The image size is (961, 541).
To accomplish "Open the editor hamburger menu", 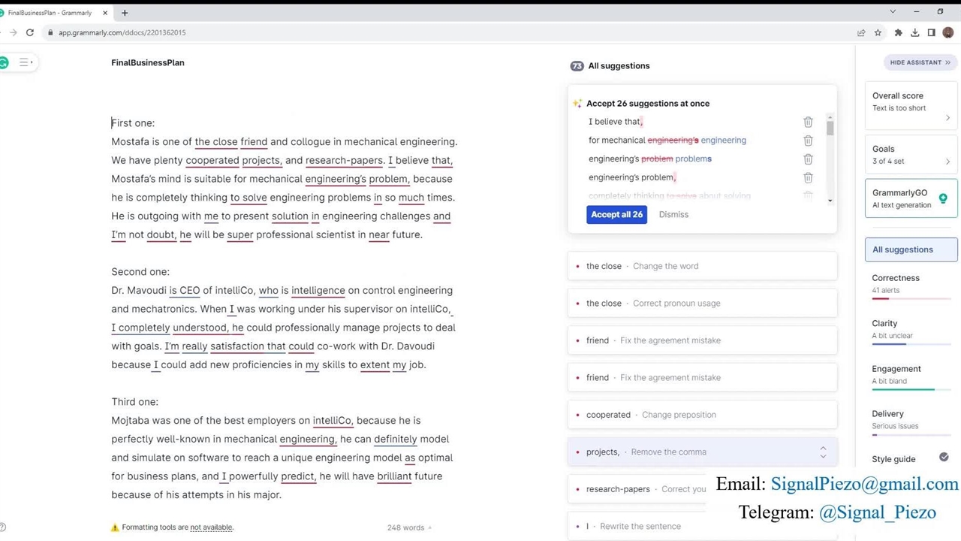I will click(24, 62).
